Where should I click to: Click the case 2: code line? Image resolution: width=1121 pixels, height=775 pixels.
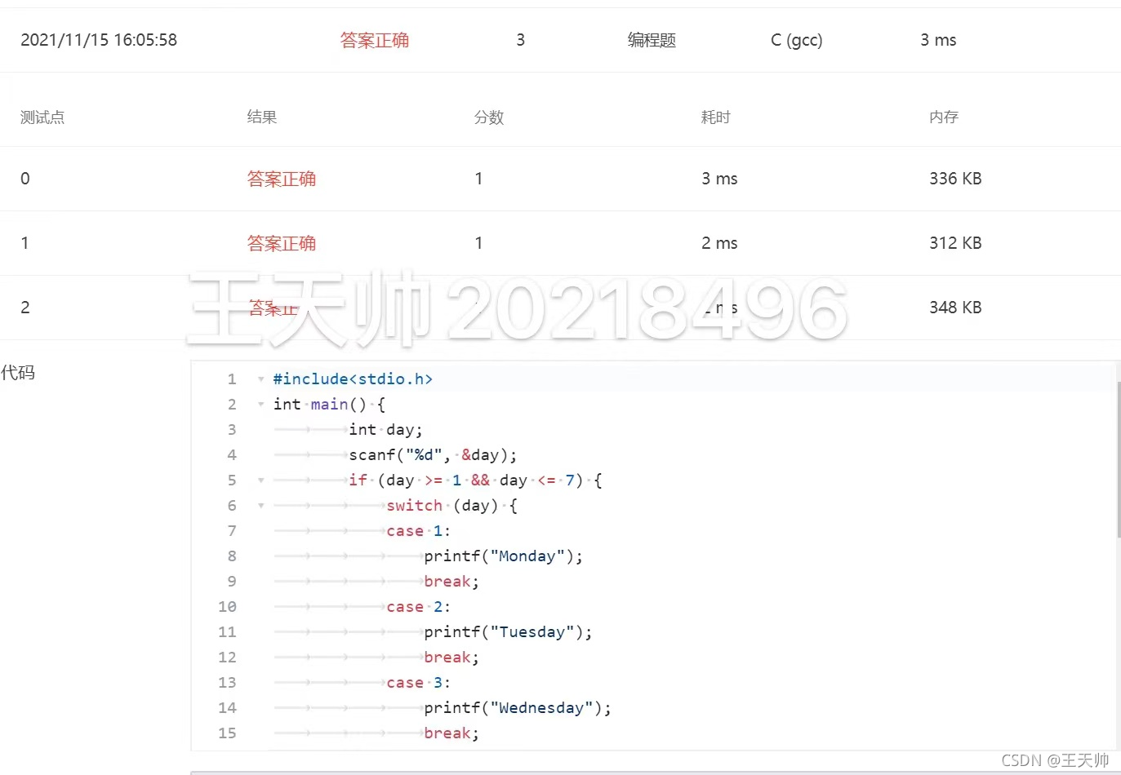coord(418,607)
